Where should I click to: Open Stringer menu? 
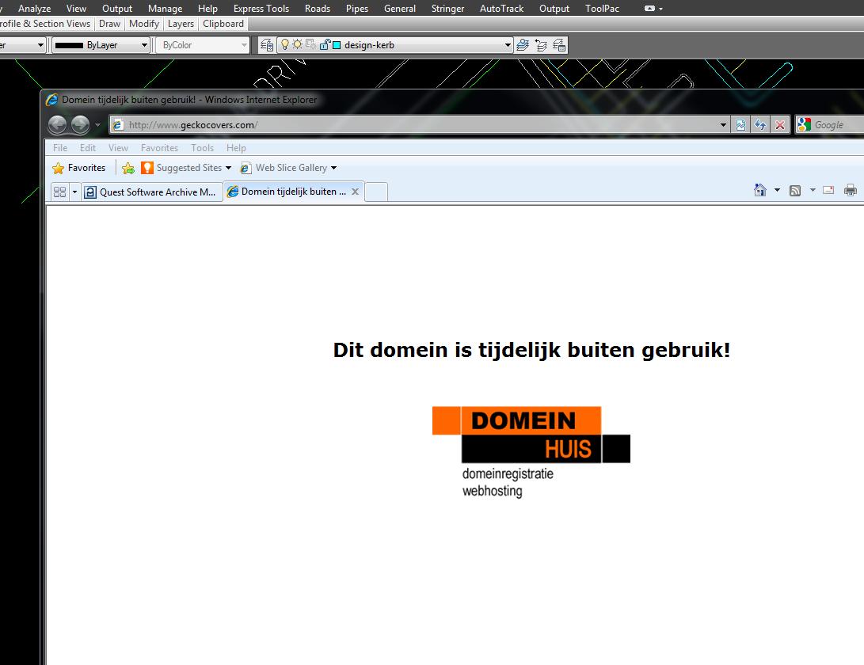[447, 8]
